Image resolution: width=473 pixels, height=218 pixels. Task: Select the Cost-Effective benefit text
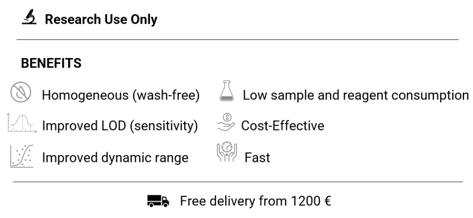coord(283,126)
